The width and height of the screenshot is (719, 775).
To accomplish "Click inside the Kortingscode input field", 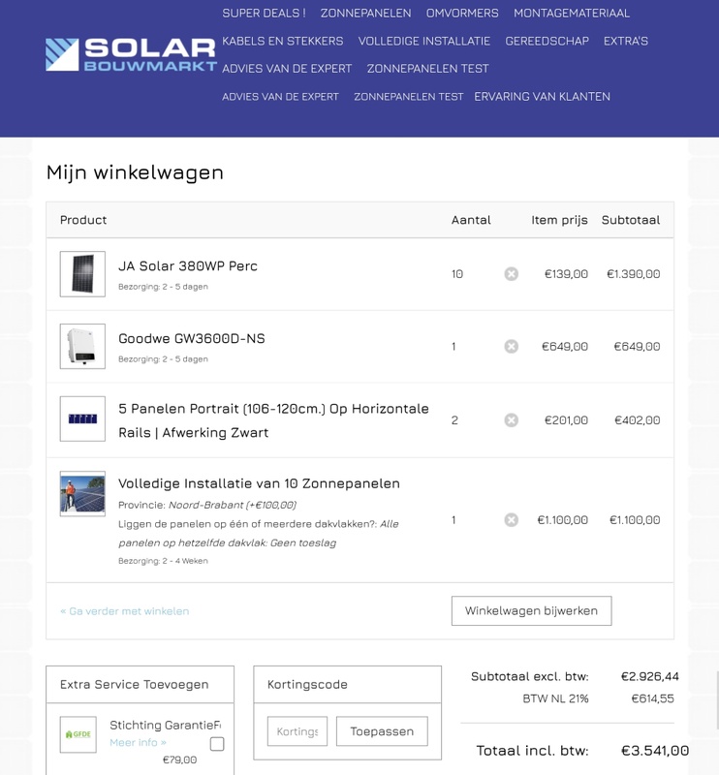I will (296, 731).
